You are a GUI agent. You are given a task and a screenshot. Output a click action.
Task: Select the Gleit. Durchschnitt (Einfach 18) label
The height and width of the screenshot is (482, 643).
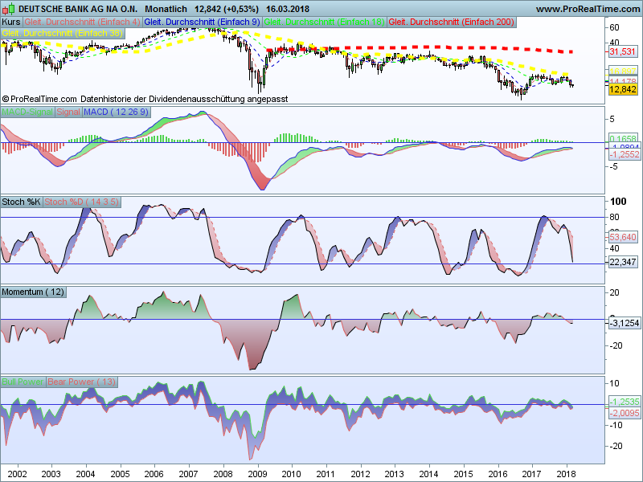324,22
